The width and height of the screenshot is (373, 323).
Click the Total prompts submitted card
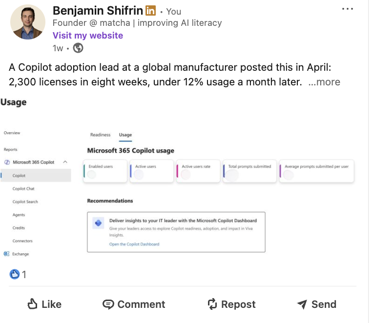pos(249,171)
